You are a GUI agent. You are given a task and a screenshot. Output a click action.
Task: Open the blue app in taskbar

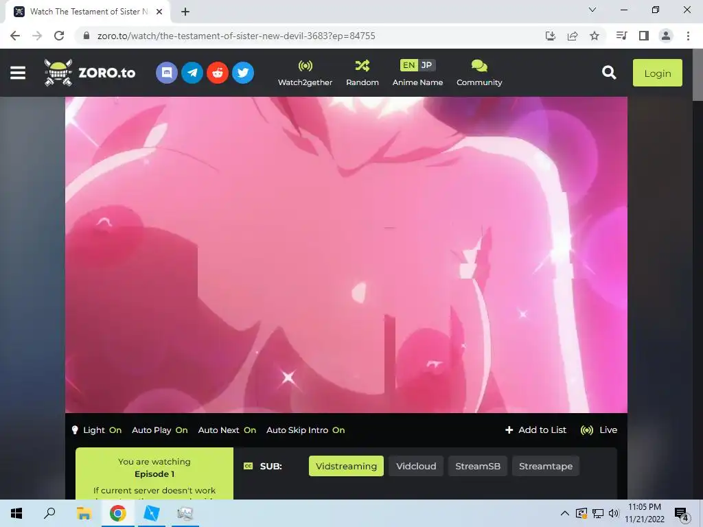(x=151, y=513)
